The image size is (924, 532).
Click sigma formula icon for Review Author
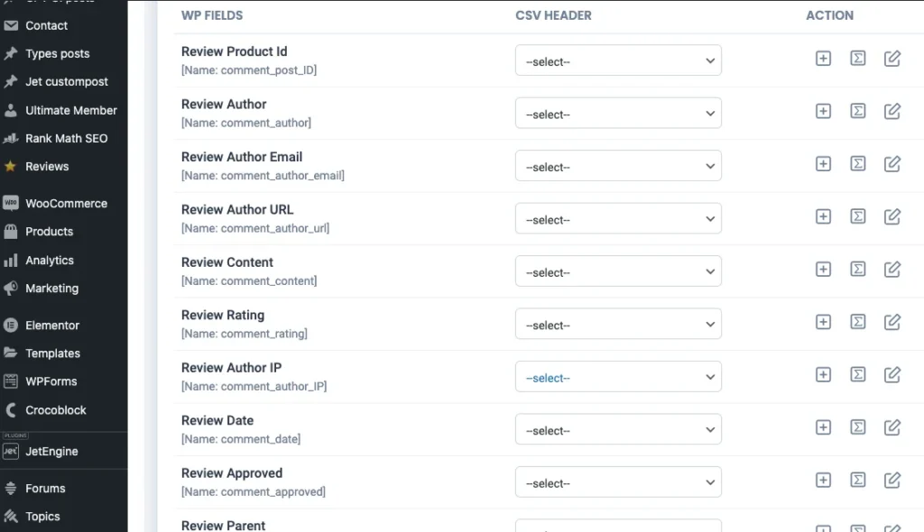click(858, 112)
